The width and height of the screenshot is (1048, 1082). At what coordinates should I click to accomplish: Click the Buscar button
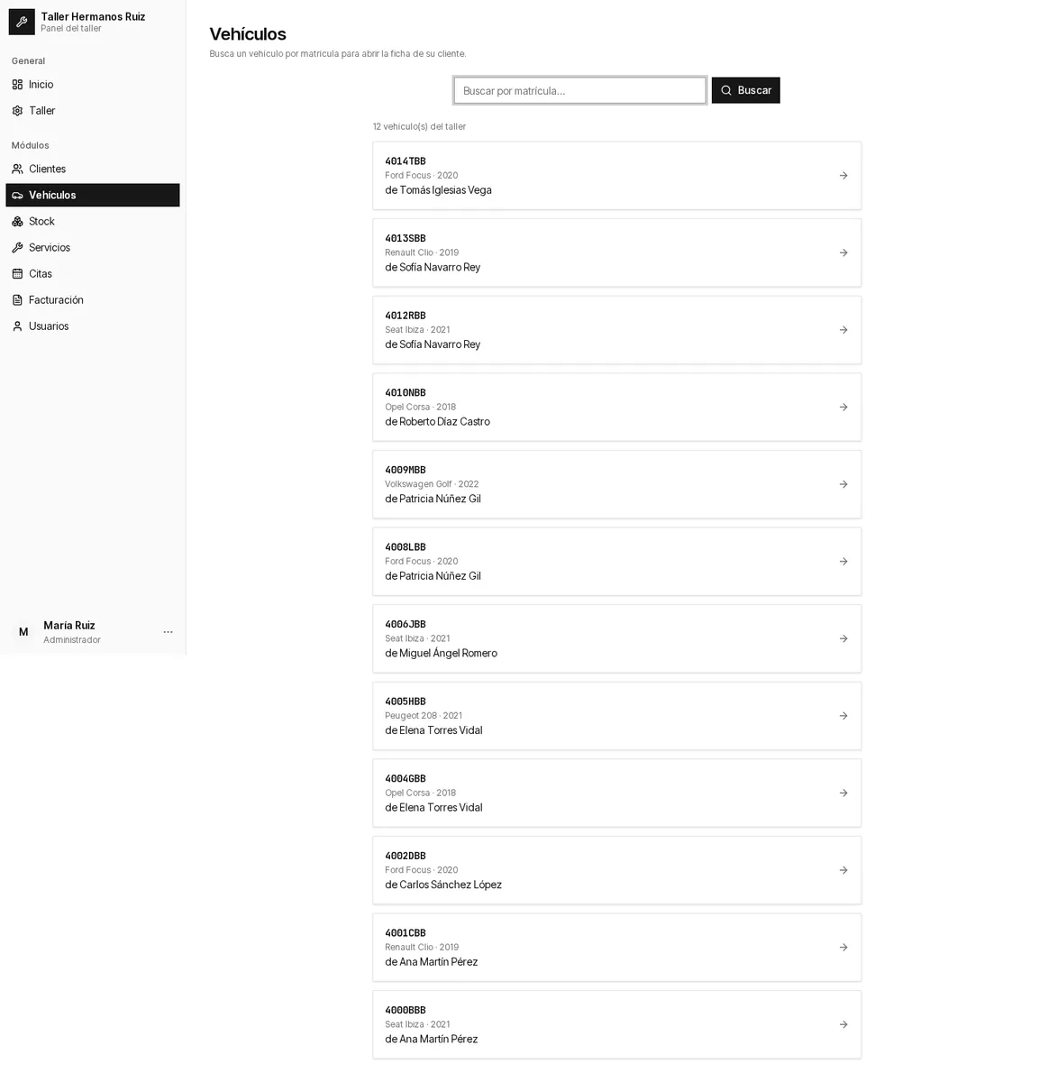coord(746,90)
